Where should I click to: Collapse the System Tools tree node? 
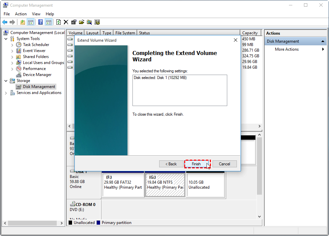6,39
